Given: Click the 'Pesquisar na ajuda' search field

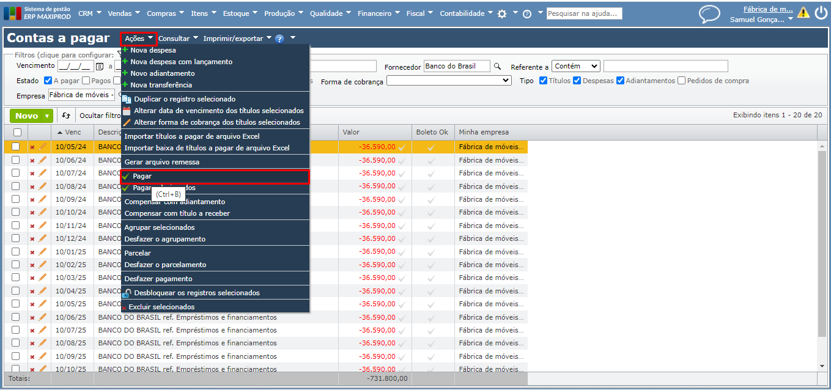Looking at the screenshot, I should tap(584, 13).
